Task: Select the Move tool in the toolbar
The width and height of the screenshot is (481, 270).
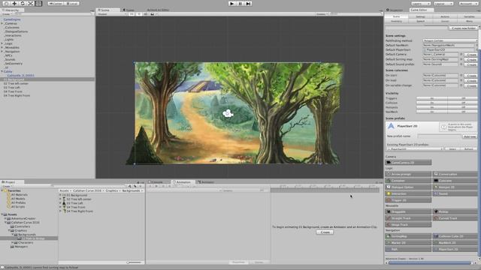Action: [14, 3]
